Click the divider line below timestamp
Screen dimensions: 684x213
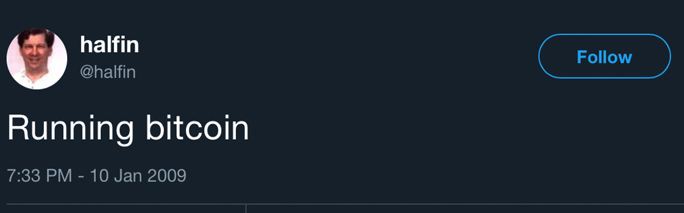coord(342,204)
